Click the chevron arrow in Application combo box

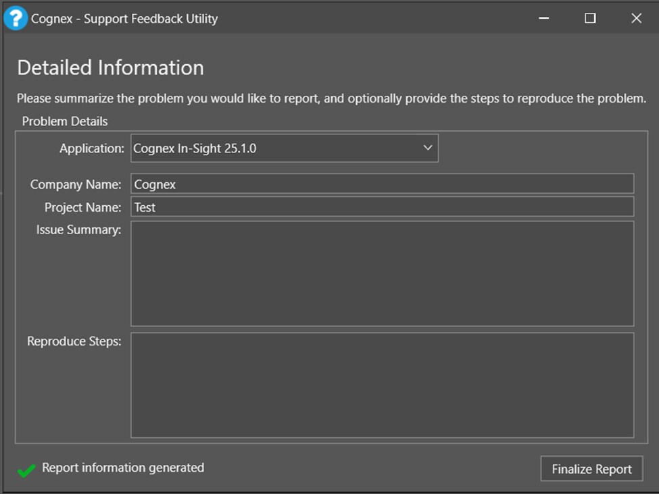[427, 148]
